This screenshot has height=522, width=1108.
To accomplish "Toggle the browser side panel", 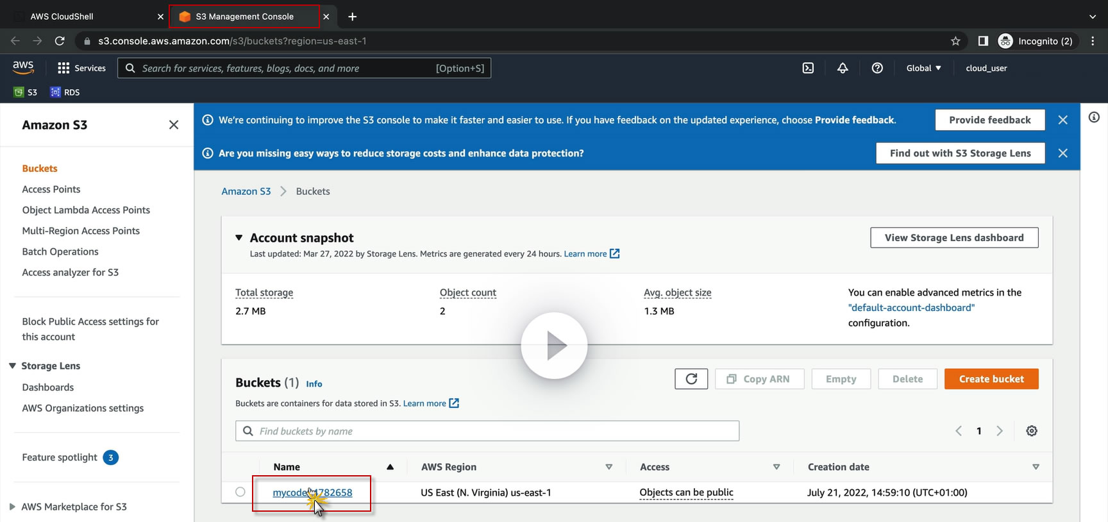I will (983, 41).
